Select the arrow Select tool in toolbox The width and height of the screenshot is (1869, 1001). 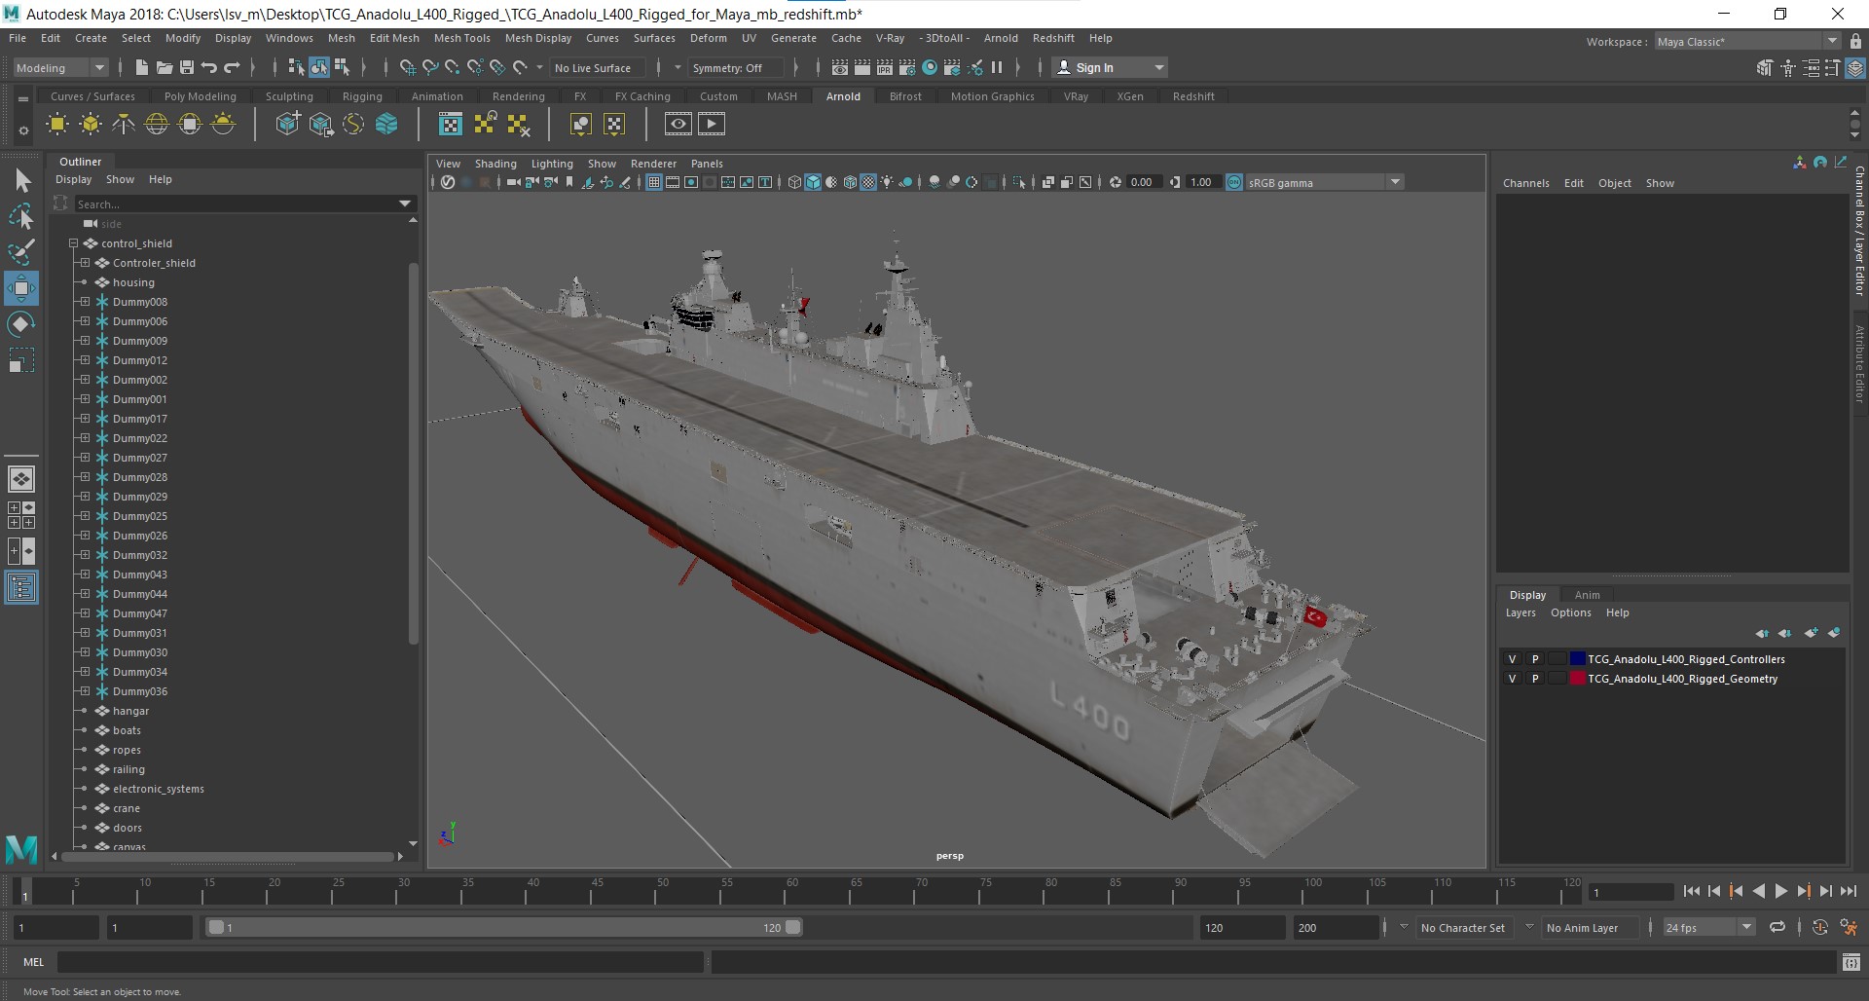21,181
